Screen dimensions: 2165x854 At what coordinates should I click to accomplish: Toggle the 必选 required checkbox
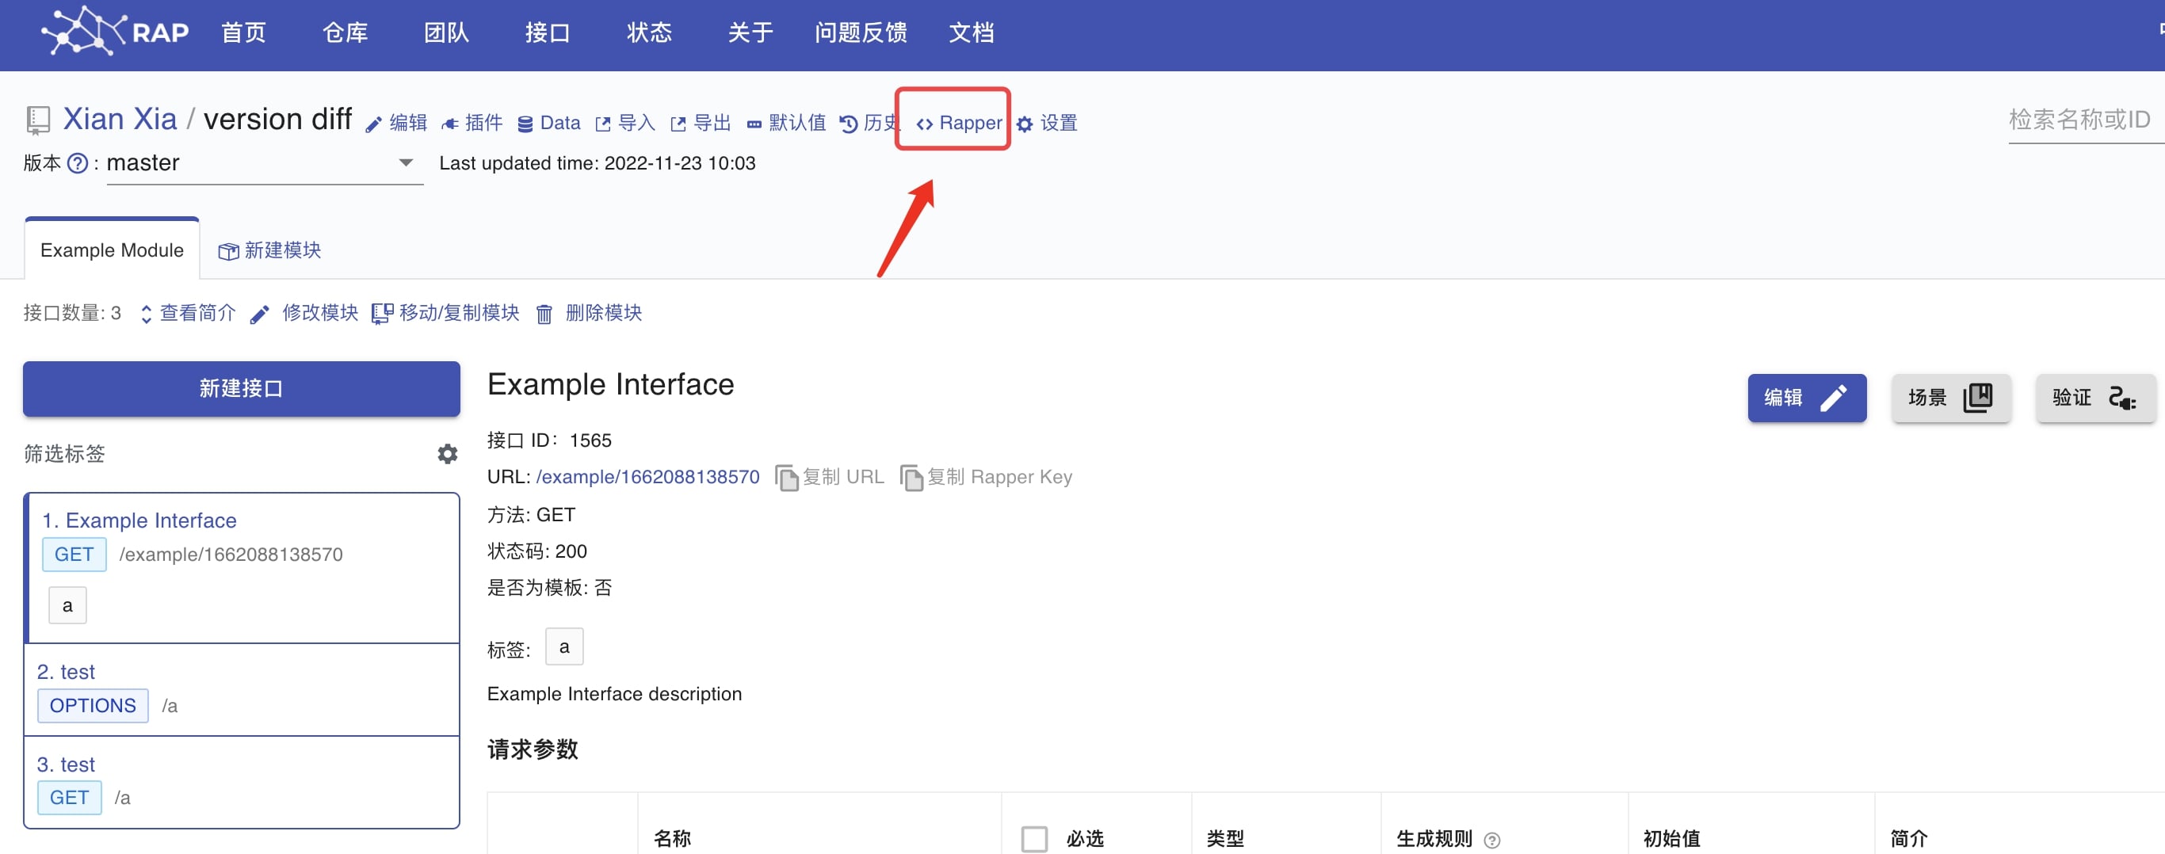1033,838
